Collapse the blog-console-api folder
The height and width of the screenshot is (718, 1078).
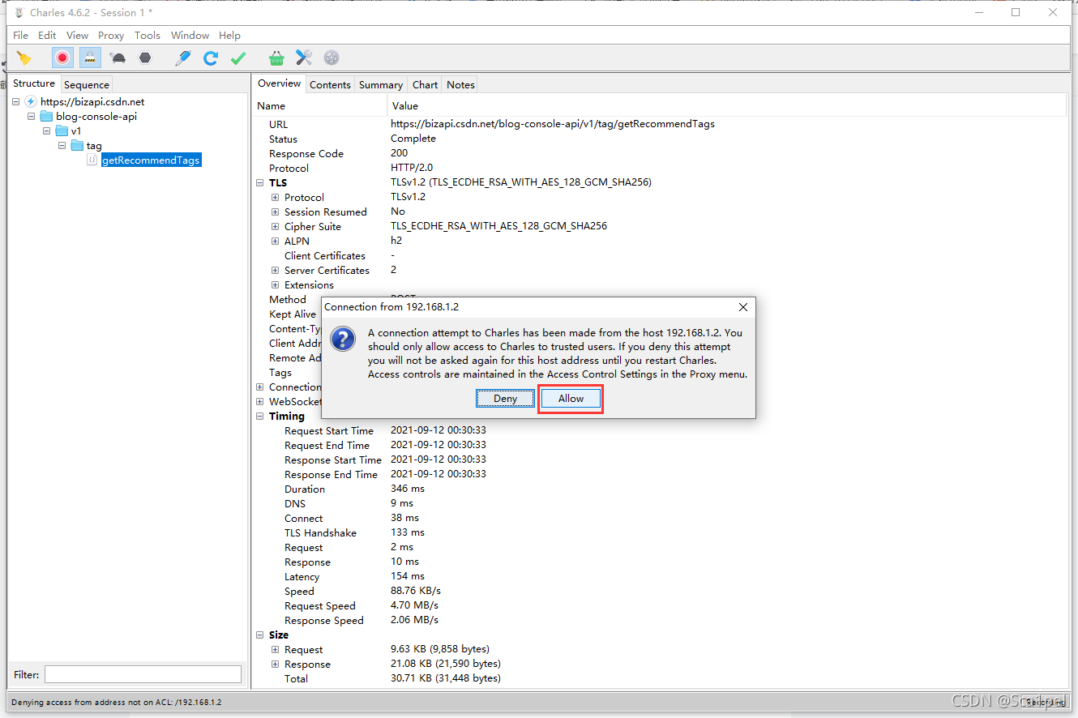click(x=32, y=117)
